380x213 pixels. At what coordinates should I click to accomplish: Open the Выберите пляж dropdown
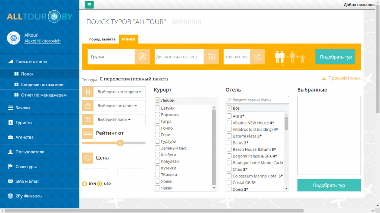point(119,119)
